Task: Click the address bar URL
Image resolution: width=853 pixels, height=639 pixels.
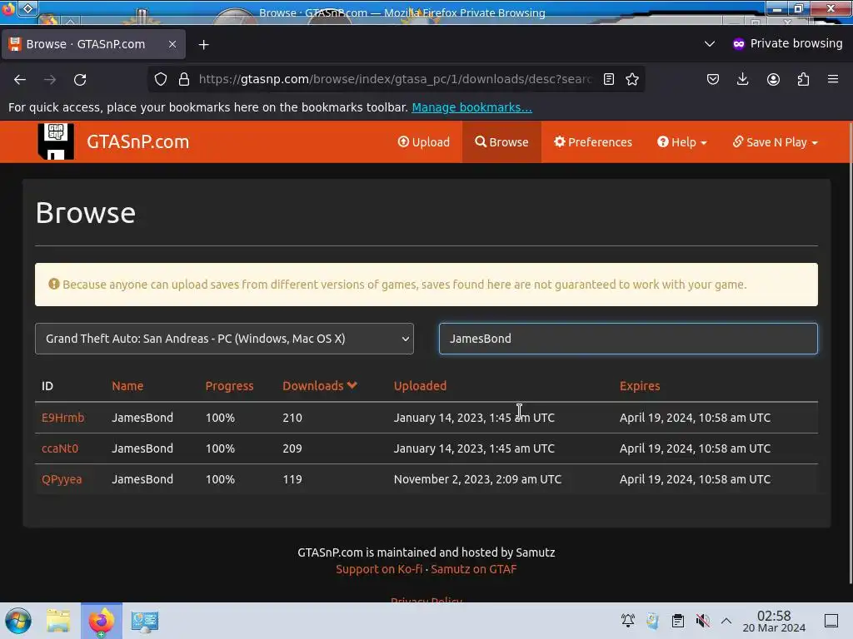Action: click(x=396, y=79)
